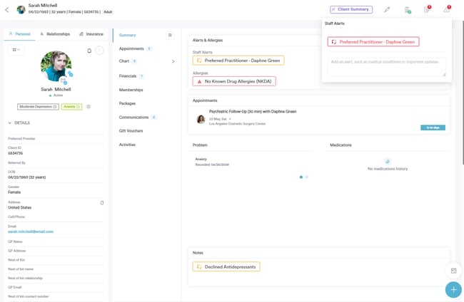Open the calendar icon above plus button
This screenshot has height=302, width=464.
pos(453,271)
